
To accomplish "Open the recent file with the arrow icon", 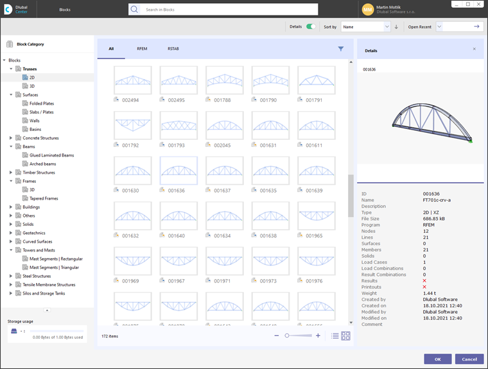I will point(476,27).
